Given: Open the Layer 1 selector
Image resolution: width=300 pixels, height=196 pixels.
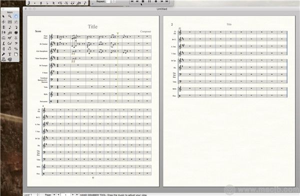Looking at the screenshot, I should click(31, 194).
